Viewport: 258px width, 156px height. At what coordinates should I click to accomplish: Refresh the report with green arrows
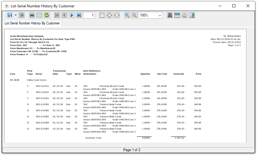click(47, 15)
